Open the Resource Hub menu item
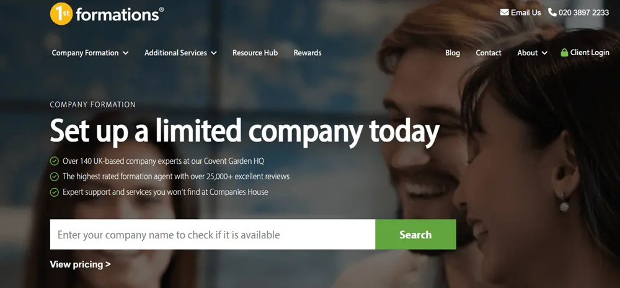The height and width of the screenshot is (288, 620). click(x=255, y=53)
